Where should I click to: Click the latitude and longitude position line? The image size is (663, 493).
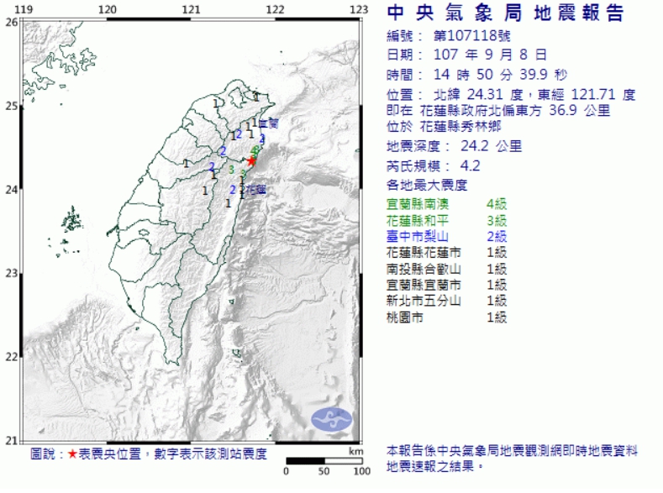point(511,94)
